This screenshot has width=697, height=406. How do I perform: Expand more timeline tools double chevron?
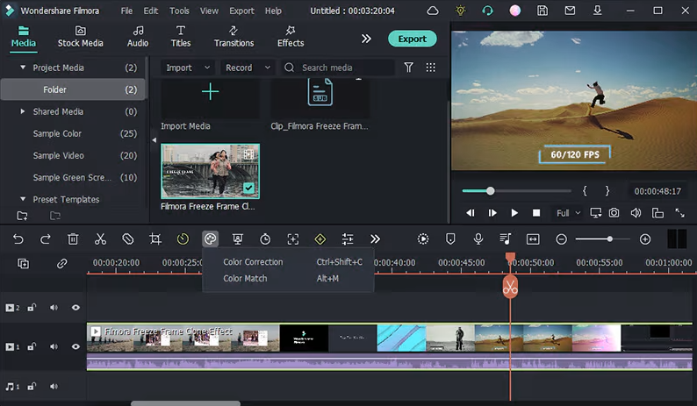pos(375,239)
